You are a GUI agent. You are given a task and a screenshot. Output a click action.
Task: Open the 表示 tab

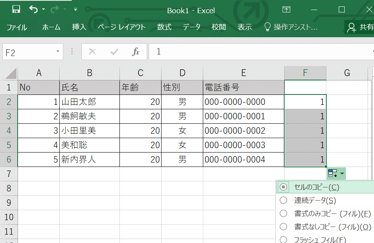pos(245,27)
